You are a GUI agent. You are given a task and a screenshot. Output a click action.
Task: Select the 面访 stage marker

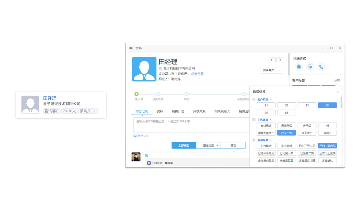pos(187,94)
